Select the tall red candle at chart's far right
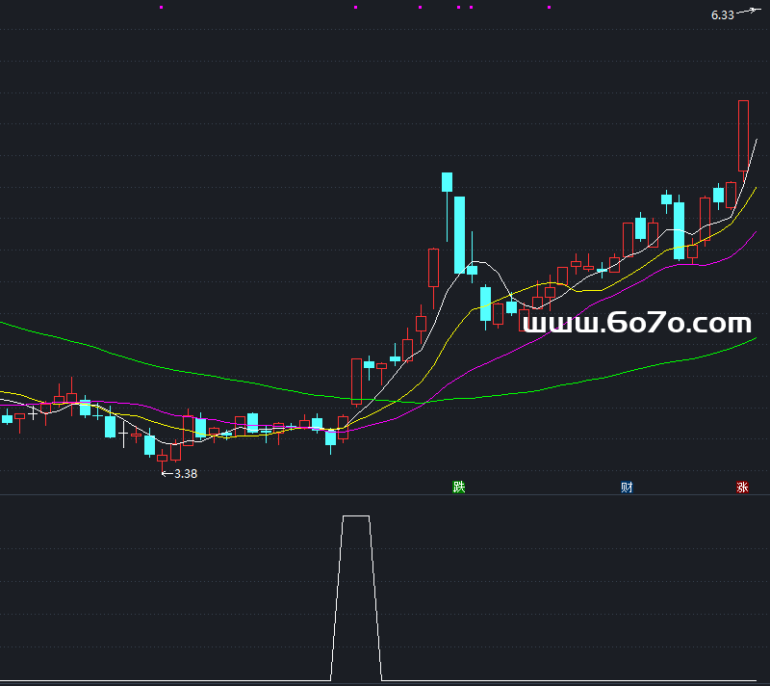The width and height of the screenshot is (770, 686). coord(743,136)
